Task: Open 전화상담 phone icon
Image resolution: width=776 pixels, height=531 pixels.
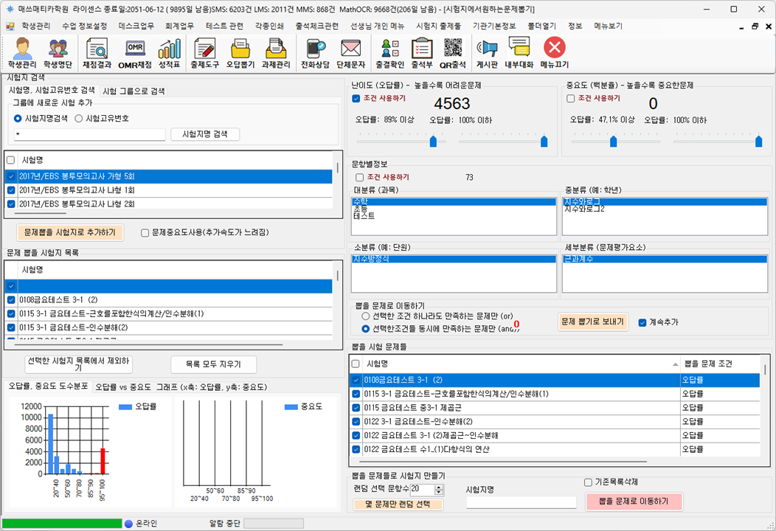Action: point(316,54)
